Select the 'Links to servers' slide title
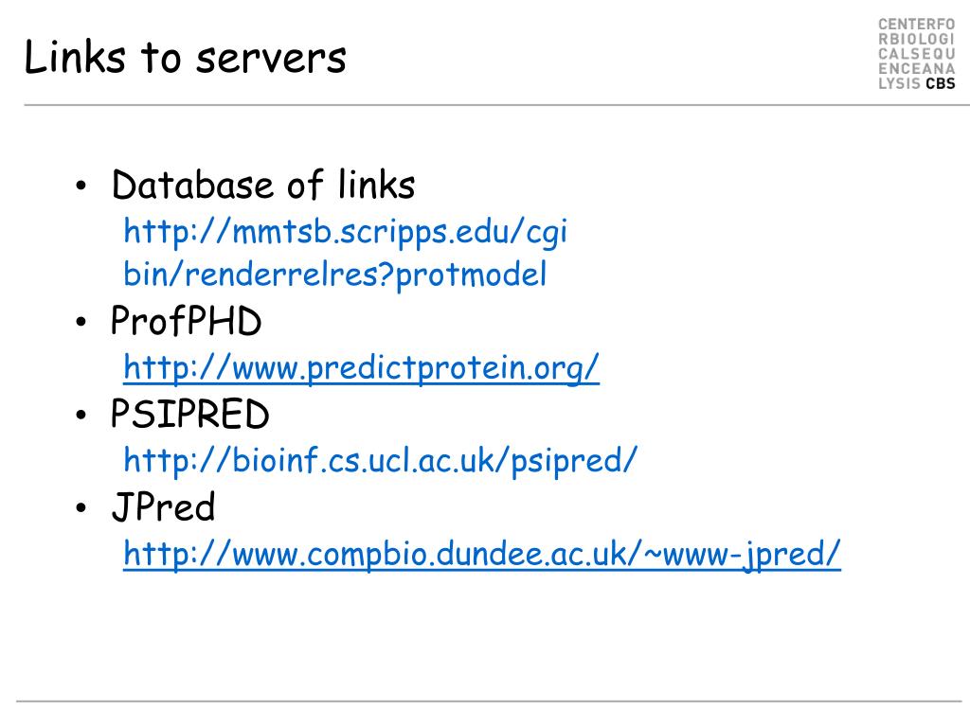This screenshot has height=727, width=970. coord(185,58)
